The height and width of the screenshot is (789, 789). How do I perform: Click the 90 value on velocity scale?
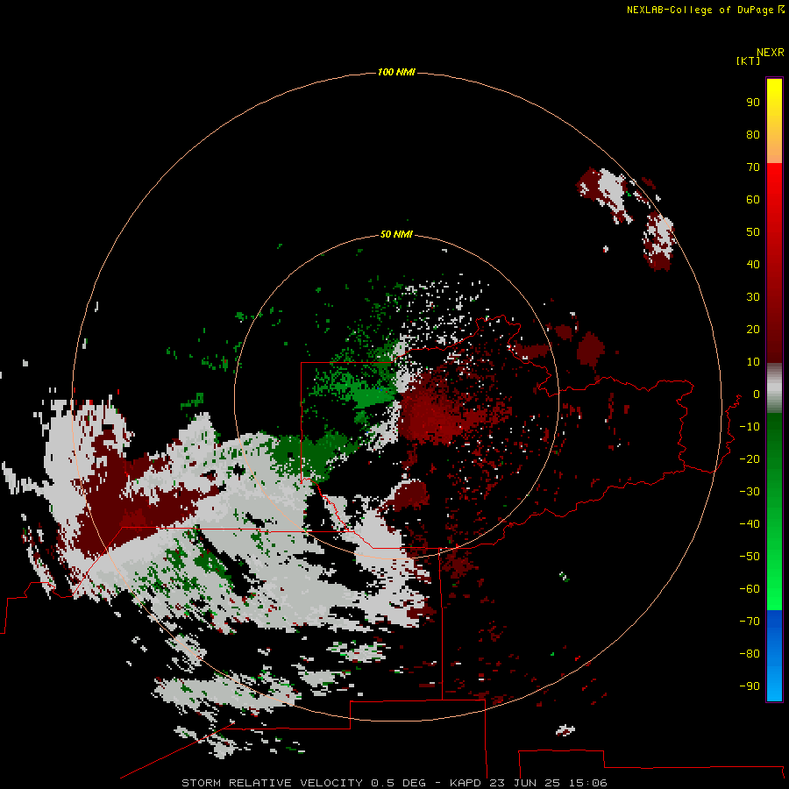coord(753,103)
